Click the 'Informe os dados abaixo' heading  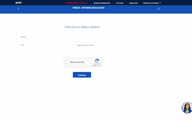pyautogui.click(x=82, y=27)
